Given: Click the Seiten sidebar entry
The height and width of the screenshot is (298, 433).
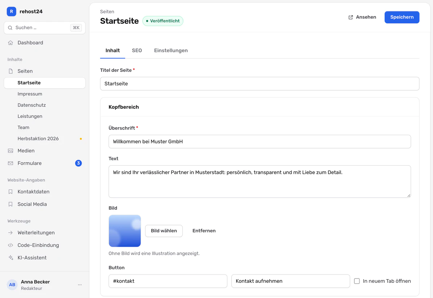Looking at the screenshot, I should (x=45, y=71).
